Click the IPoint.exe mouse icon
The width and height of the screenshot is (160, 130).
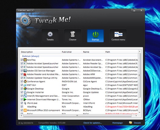[x=25, y=103]
